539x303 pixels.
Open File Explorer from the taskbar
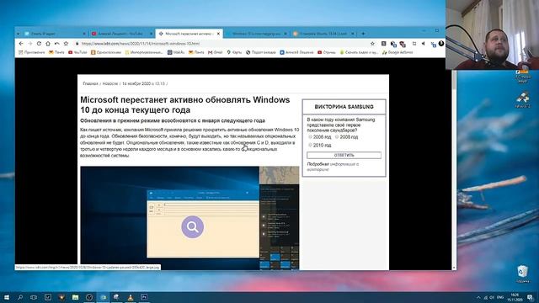75,297
